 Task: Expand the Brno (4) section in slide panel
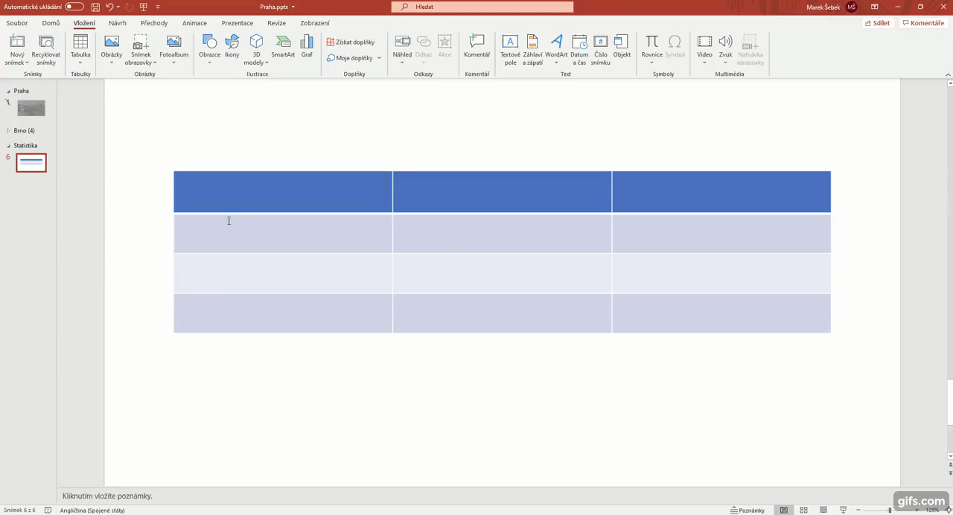[7, 130]
